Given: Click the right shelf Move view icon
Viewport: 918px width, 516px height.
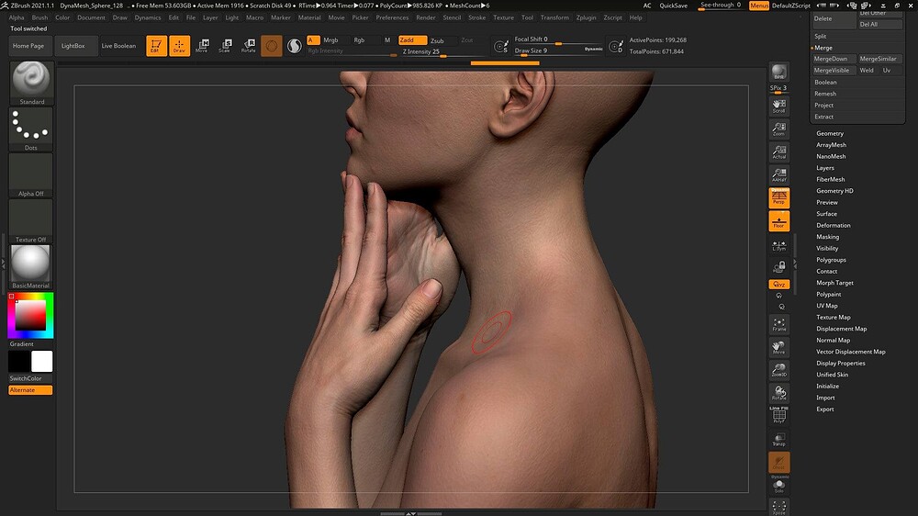Looking at the screenshot, I should [x=778, y=347].
